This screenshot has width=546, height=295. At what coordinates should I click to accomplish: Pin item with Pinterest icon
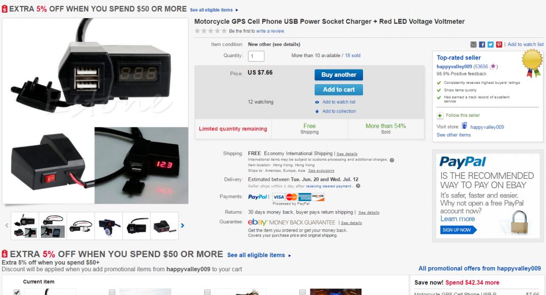coord(499,44)
